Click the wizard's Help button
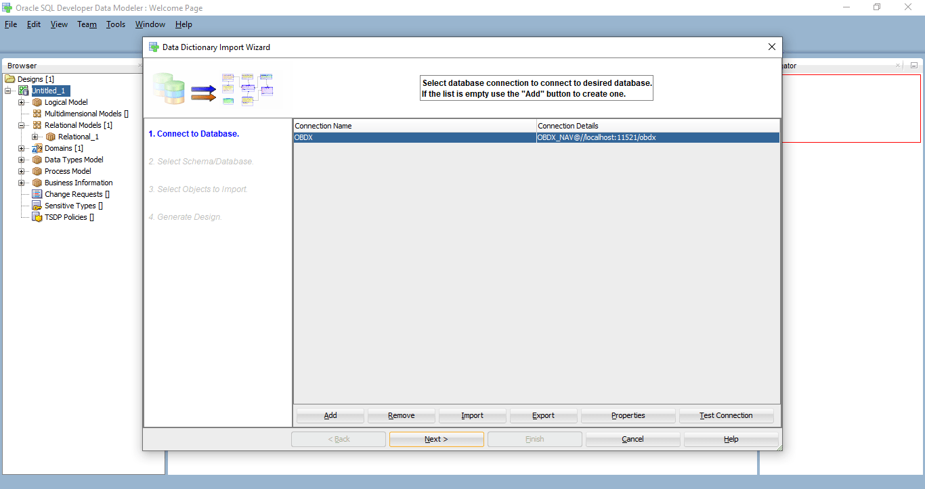 731,439
